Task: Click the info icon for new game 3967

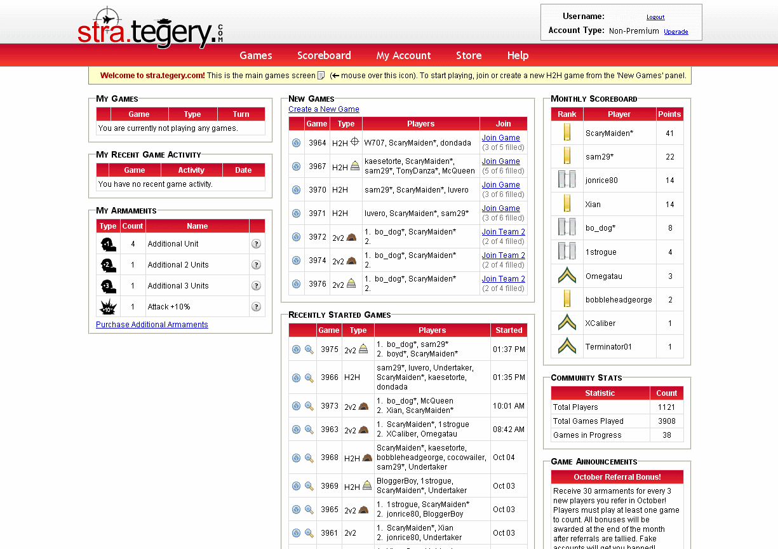Action: point(296,166)
